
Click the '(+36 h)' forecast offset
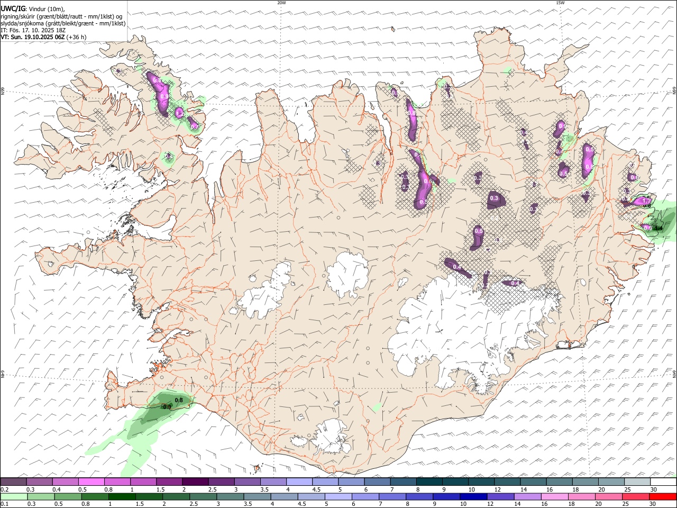(77, 37)
